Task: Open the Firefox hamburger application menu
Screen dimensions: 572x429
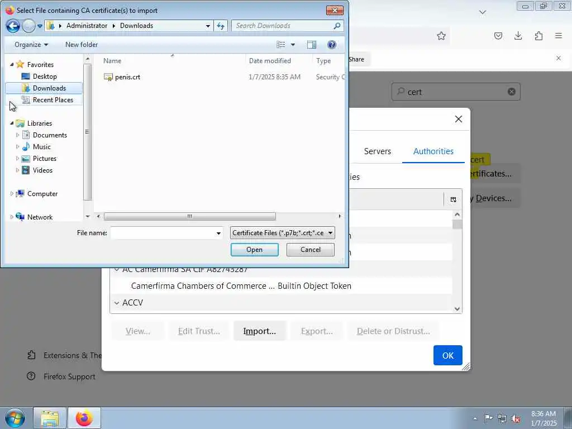Action: point(559,36)
